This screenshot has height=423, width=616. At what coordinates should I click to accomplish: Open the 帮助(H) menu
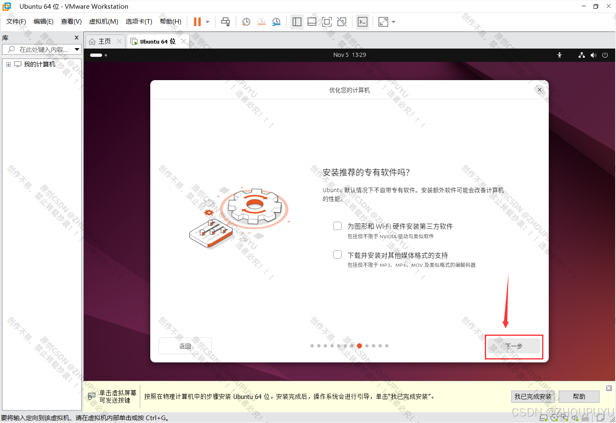pyautogui.click(x=171, y=22)
